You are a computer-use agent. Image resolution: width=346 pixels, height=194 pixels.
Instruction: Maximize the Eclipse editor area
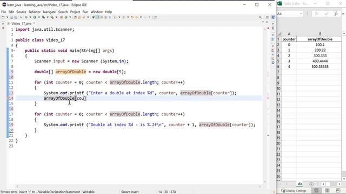[x=267, y=22]
